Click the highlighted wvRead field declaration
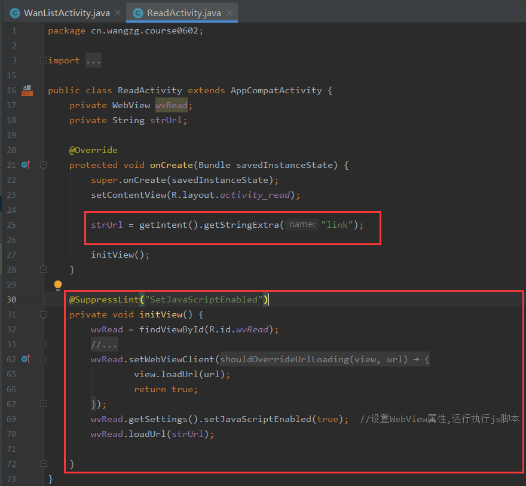 (x=172, y=105)
